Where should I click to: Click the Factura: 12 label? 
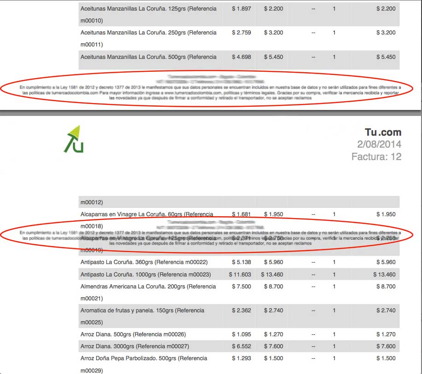click(376, 156)
